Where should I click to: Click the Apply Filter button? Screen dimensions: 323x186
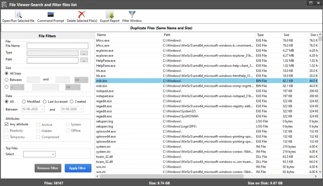click(x=78, y=168)
